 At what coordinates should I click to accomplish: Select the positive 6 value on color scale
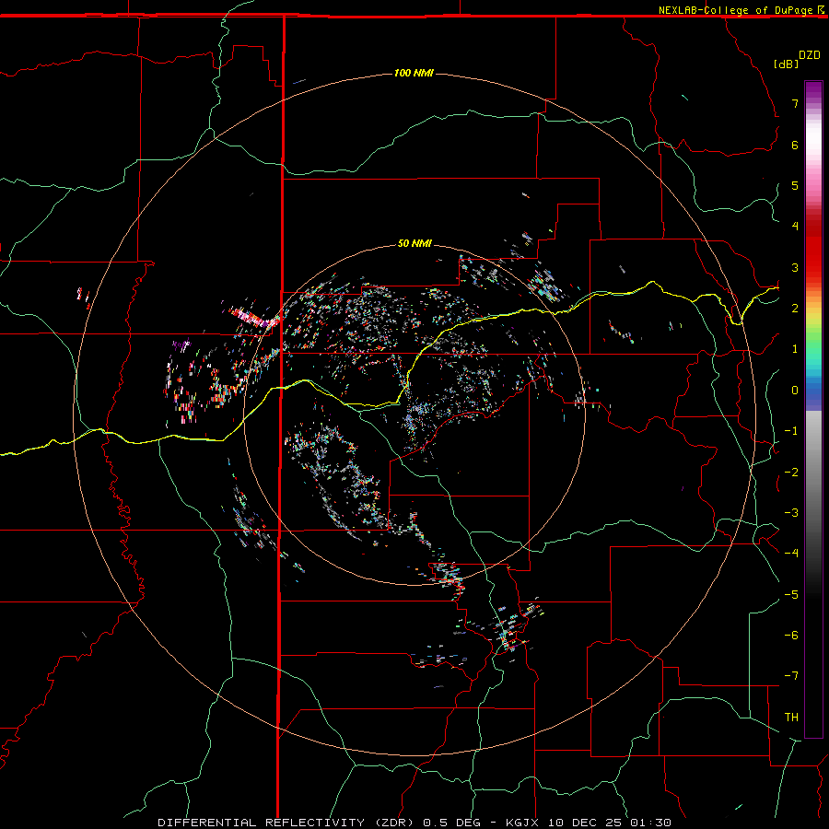tap(795, 145)
